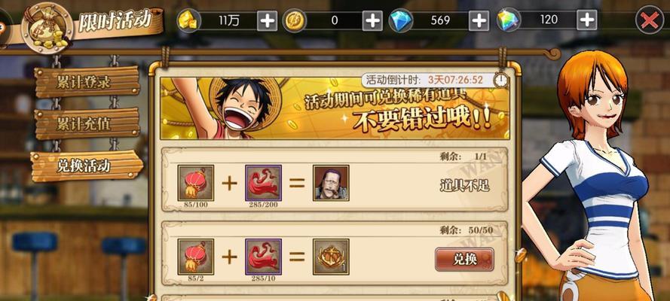Open the 累计充值 tab

point(87,124)
